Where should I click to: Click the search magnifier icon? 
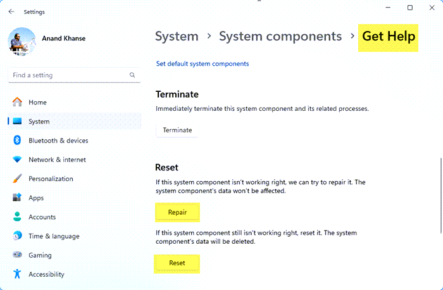[x=132, y=75]
